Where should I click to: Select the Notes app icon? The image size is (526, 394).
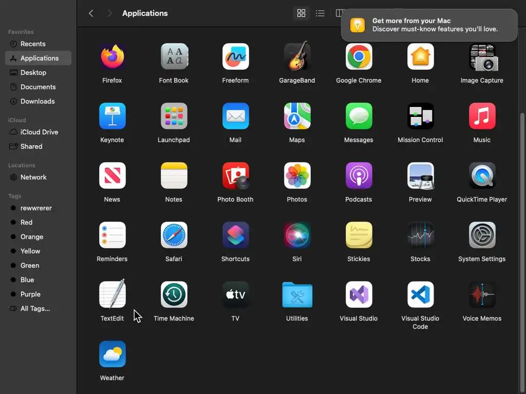pyautogui.click(x=174, y=175)
